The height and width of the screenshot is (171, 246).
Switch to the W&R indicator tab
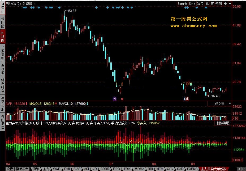[x=57, y=169]
